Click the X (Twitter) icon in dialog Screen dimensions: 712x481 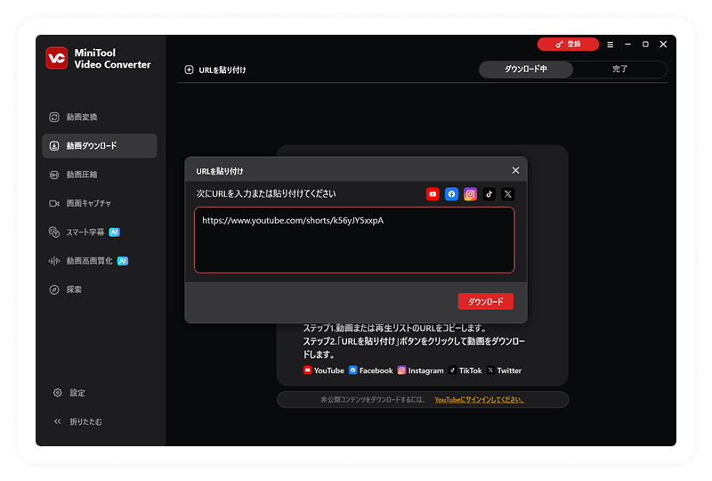tap(507, 194)
